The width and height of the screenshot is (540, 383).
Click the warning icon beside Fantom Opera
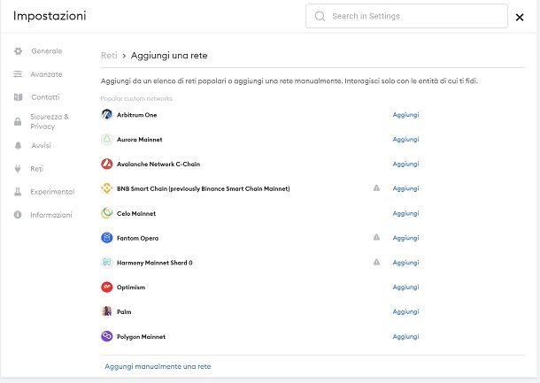(377, 237)
